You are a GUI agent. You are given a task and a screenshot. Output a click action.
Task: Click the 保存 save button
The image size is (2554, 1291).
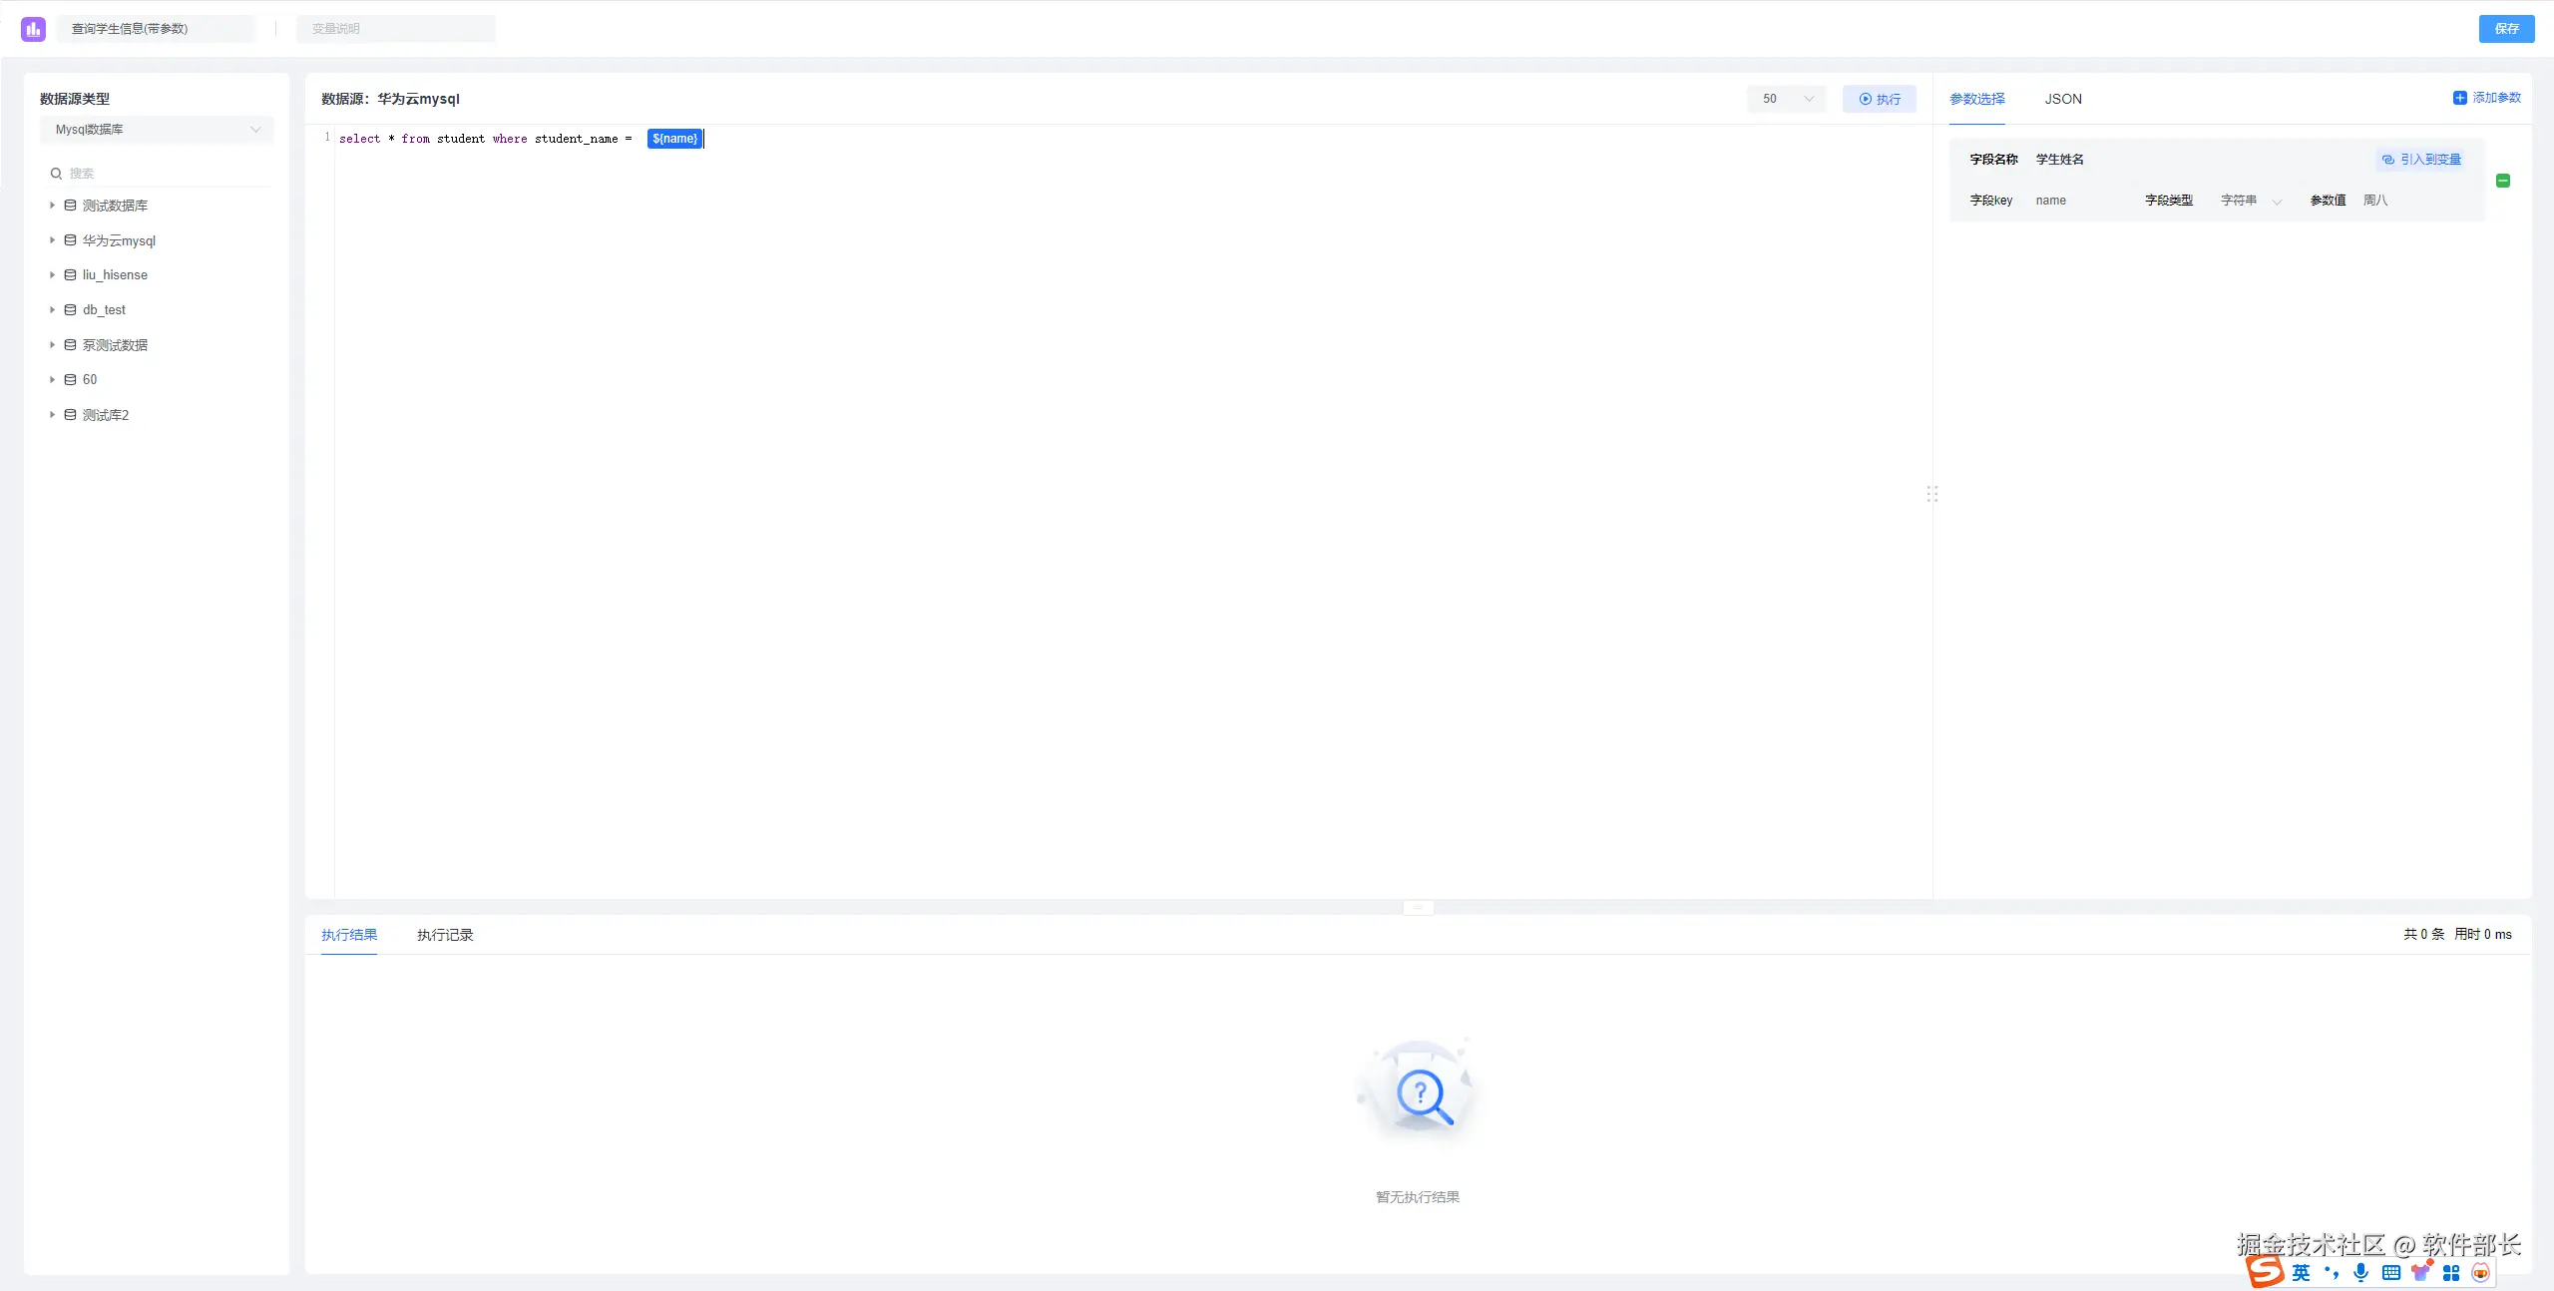[2506, 29]
